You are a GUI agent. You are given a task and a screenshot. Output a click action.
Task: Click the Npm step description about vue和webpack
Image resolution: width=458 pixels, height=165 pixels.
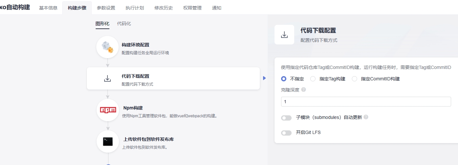170,116
